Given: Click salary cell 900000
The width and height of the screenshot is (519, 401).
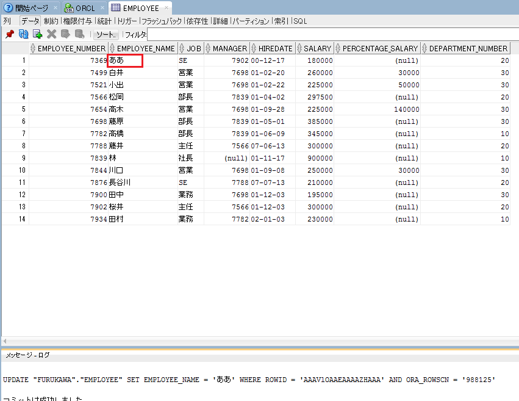Looking at the screenshot, I should pos(315,158).
